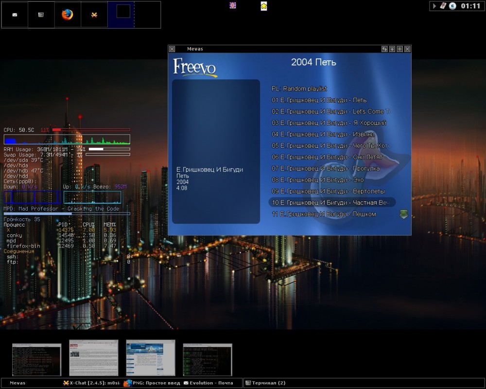Switch to the X-Chat [2.4.5] taskbar entry

click(x=91, y=383)
